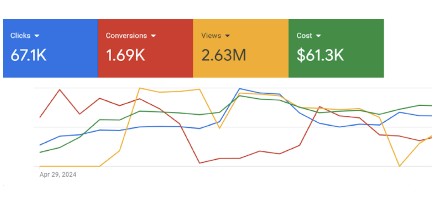Screen dimensions: 435x203
Task: Expand the Conversions metric dropdown arrow
Action: [x=153, y=36]
